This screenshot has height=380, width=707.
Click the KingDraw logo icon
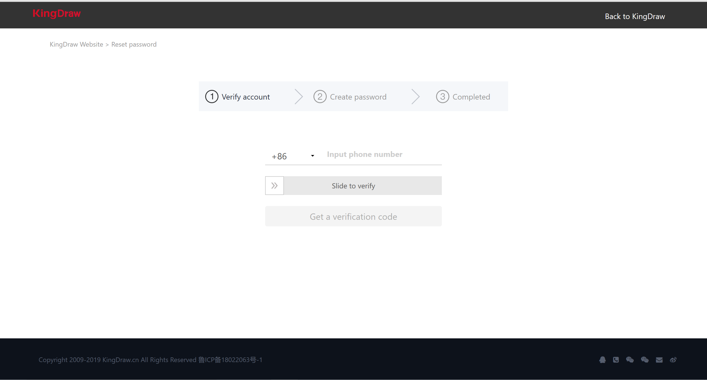[56, 14]
